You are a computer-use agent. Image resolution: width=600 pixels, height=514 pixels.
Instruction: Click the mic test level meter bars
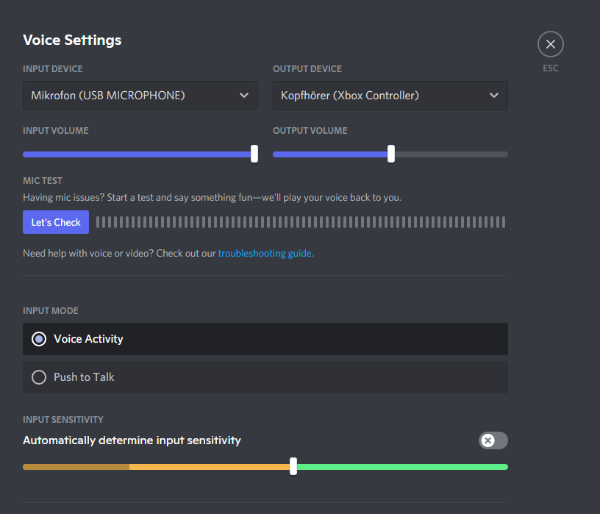point(301,222)
